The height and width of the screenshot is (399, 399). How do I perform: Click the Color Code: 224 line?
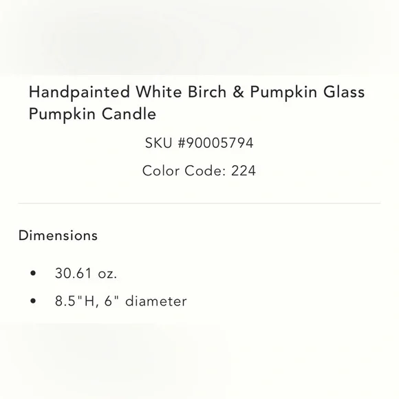coord(199,171)
